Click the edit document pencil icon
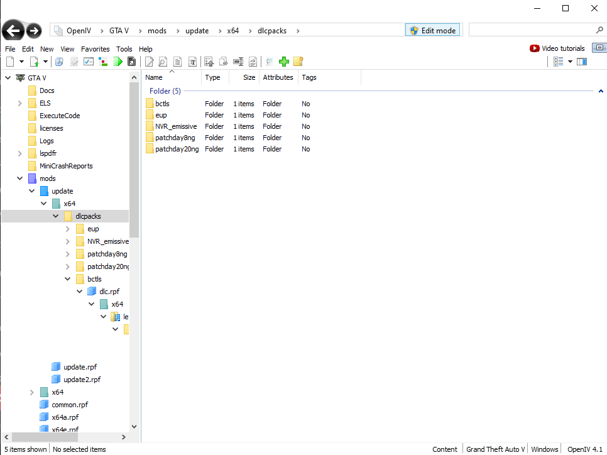607x455 pixels. point(149,61)
